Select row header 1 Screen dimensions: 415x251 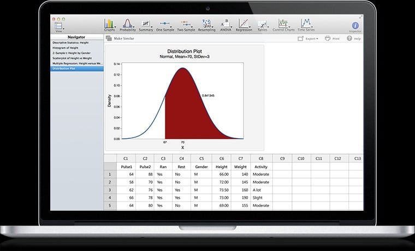[110, 174]
